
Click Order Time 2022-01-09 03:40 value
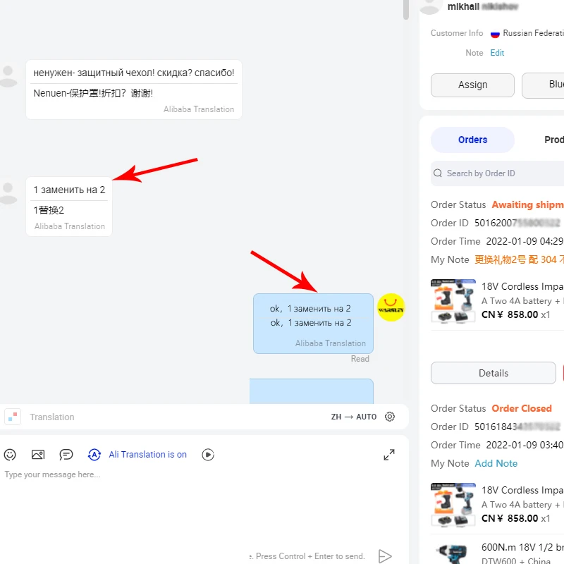(x=525, y=446)
